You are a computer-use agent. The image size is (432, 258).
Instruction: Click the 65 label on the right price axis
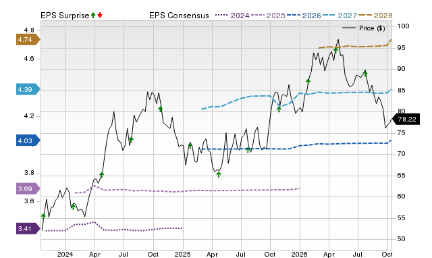(401, 176)
